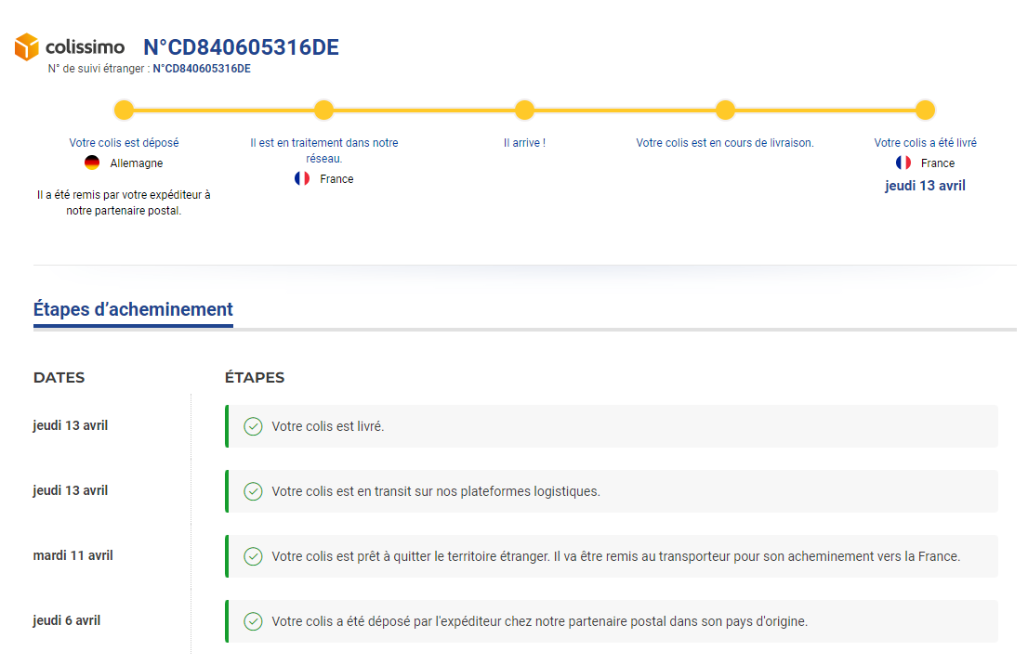Image resolution: width=1028 pixels, height=664 pixels.
Task: Click the green checkmark beside 'Votre colis est livré'
Action: pyautogui.click(x=253, y=426)
